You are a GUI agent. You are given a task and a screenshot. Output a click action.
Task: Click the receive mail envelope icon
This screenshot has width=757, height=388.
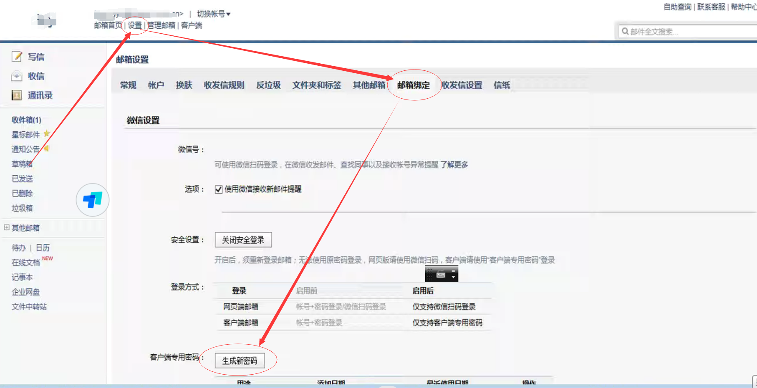click(x=17, y=76)
